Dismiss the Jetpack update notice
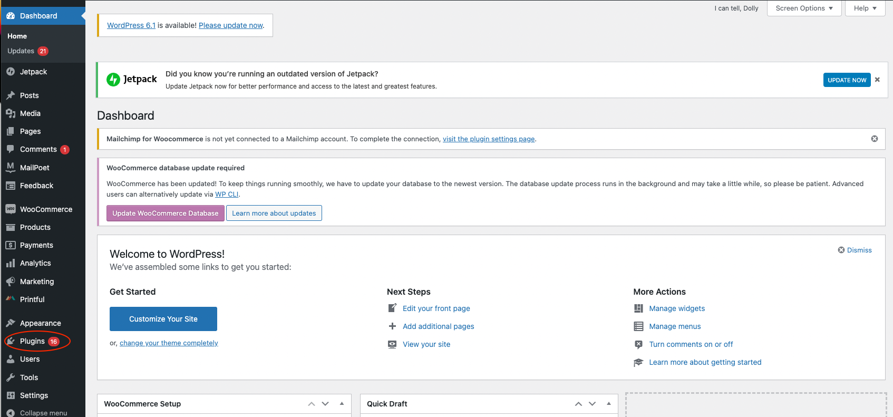The height and width of the screenshot is (417, 893). coord(877,80)
